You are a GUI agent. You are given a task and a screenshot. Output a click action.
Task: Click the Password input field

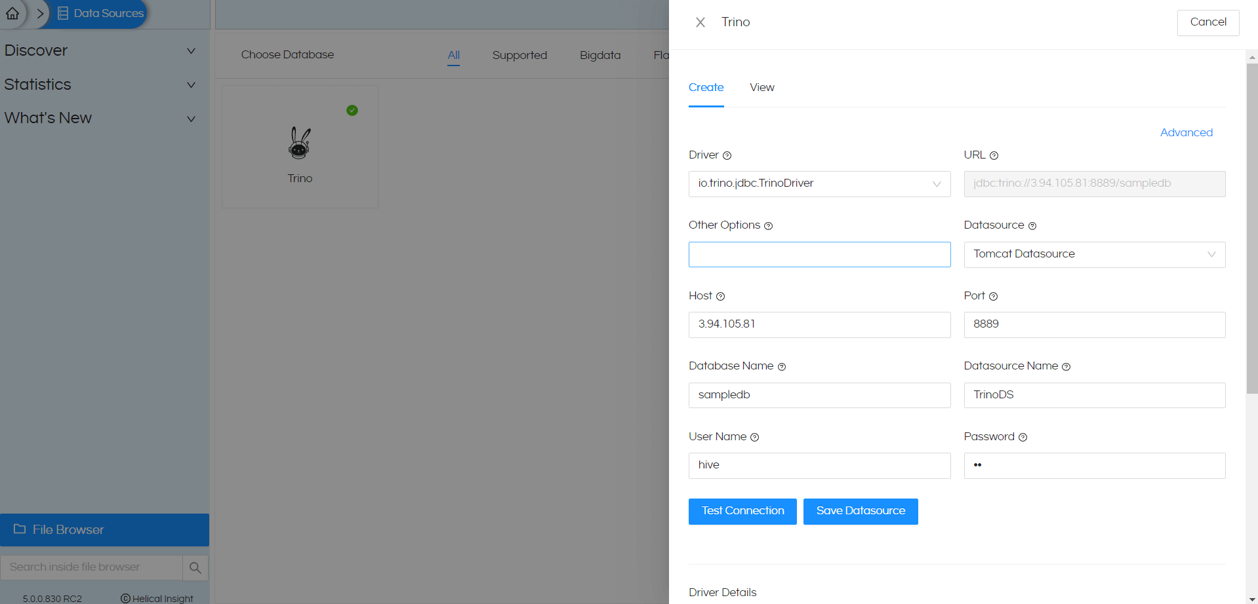(1094, 466)
